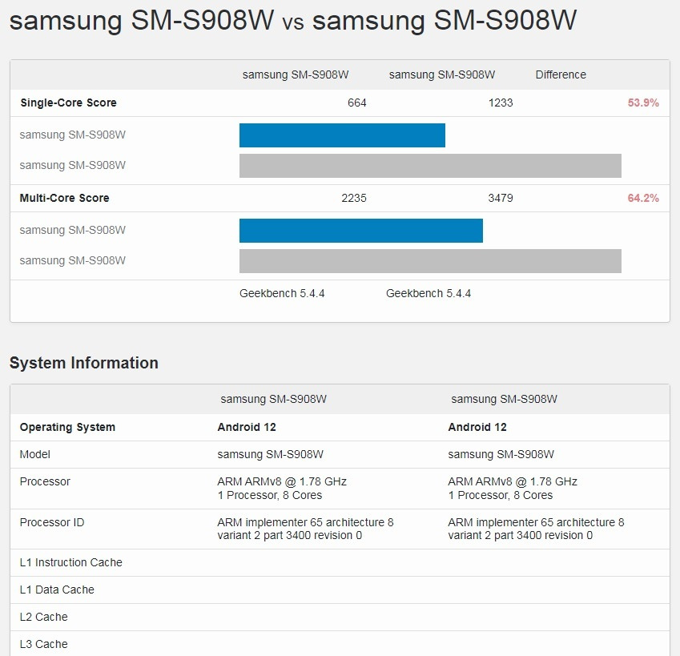Click the L1 Instruction Cache row
Image resolution: width=680 pixels, height=656 pixels.
point(340,563)
